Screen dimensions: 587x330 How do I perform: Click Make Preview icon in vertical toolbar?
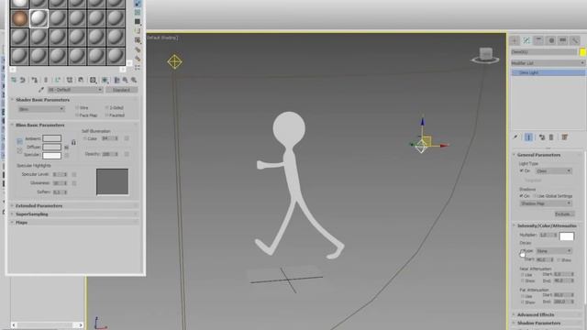138,40
